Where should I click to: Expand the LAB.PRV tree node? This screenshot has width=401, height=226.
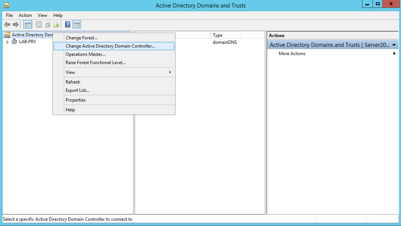8,42
